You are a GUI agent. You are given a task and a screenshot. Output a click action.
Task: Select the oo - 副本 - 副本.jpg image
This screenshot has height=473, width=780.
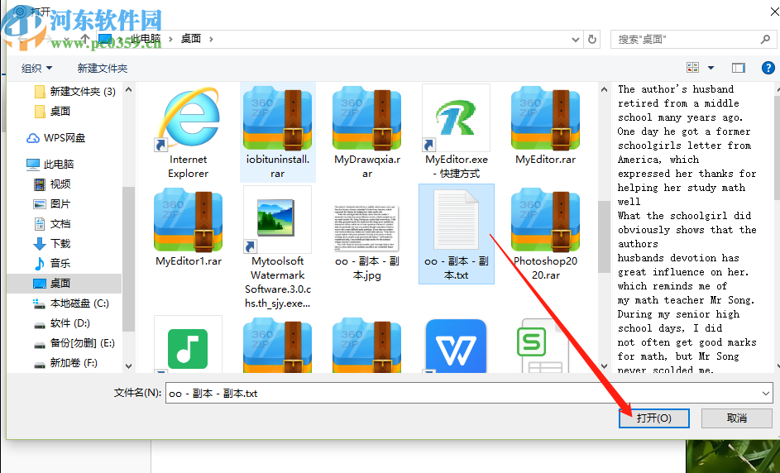point(367,227)
